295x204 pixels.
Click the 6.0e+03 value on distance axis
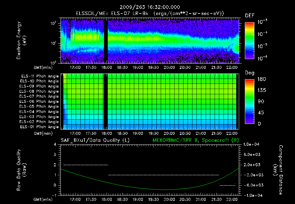252,154
